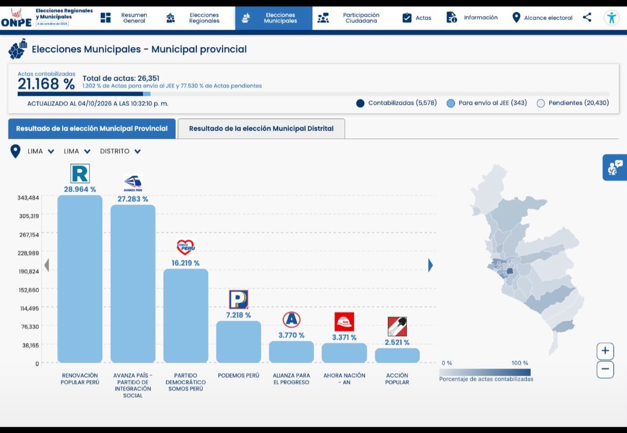The height and width of the screenshot is (433, 627).
Task: Click the previous candidates left arrow
Action: coord(47,265)
